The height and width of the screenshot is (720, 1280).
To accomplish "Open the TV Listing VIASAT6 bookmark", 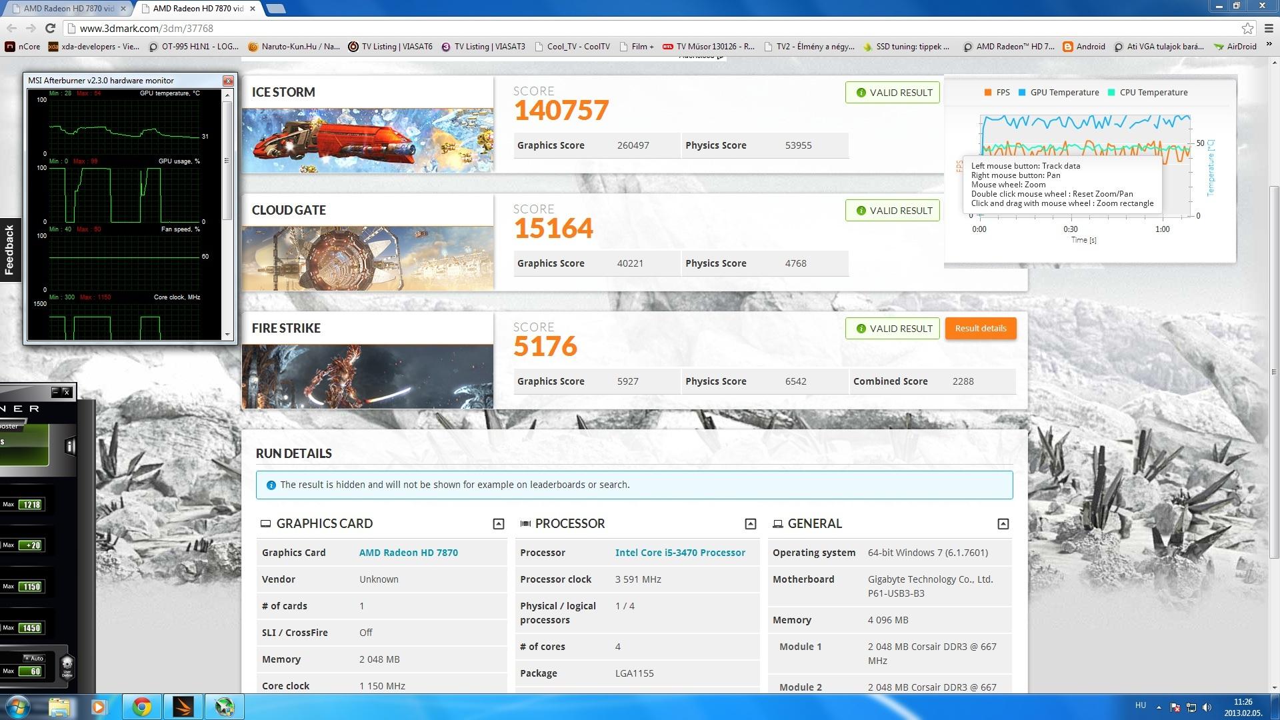I will pos(391,47).
